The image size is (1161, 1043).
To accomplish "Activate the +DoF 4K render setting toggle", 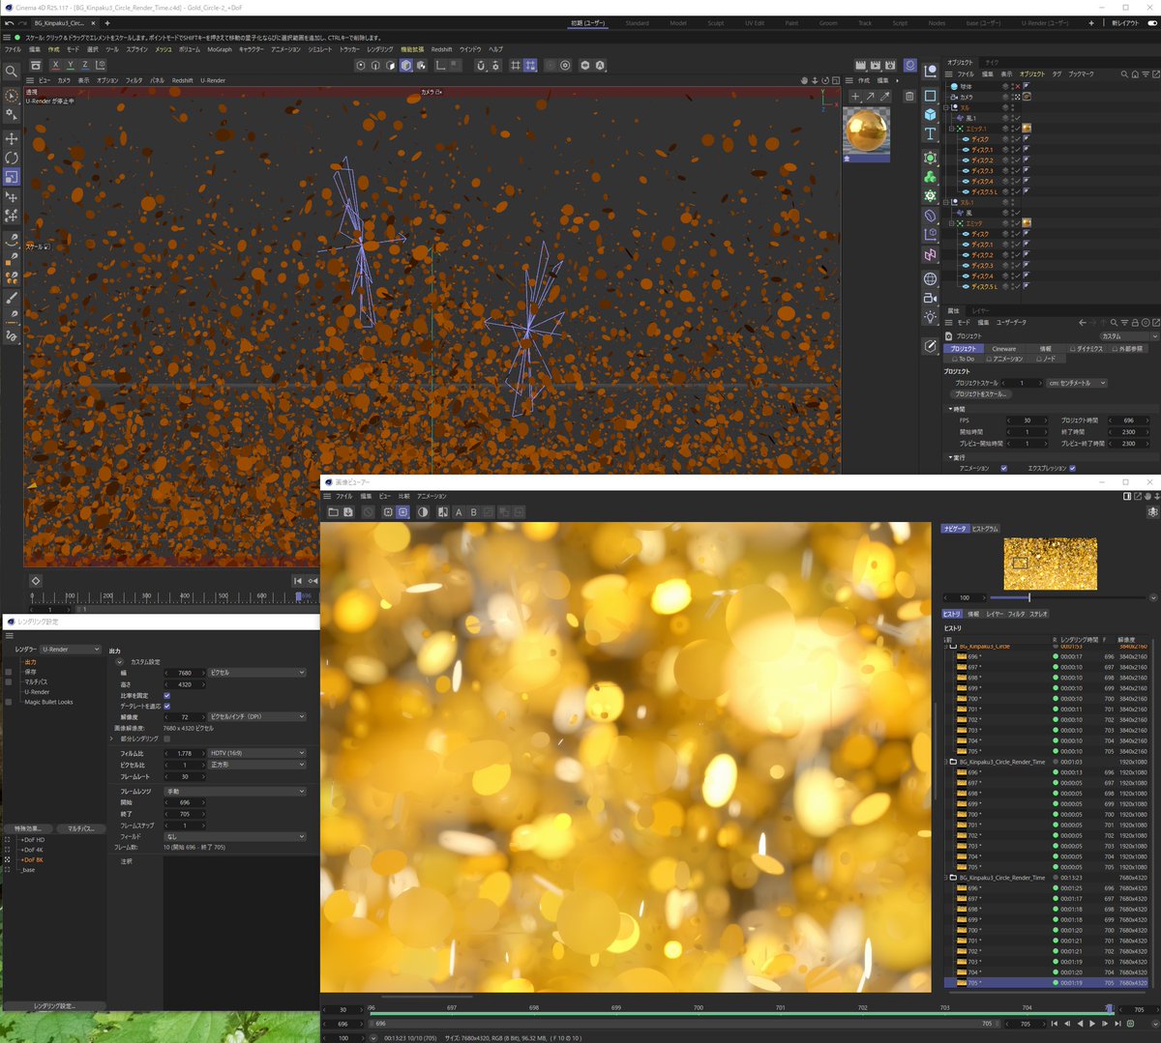I will click(8, 850).
